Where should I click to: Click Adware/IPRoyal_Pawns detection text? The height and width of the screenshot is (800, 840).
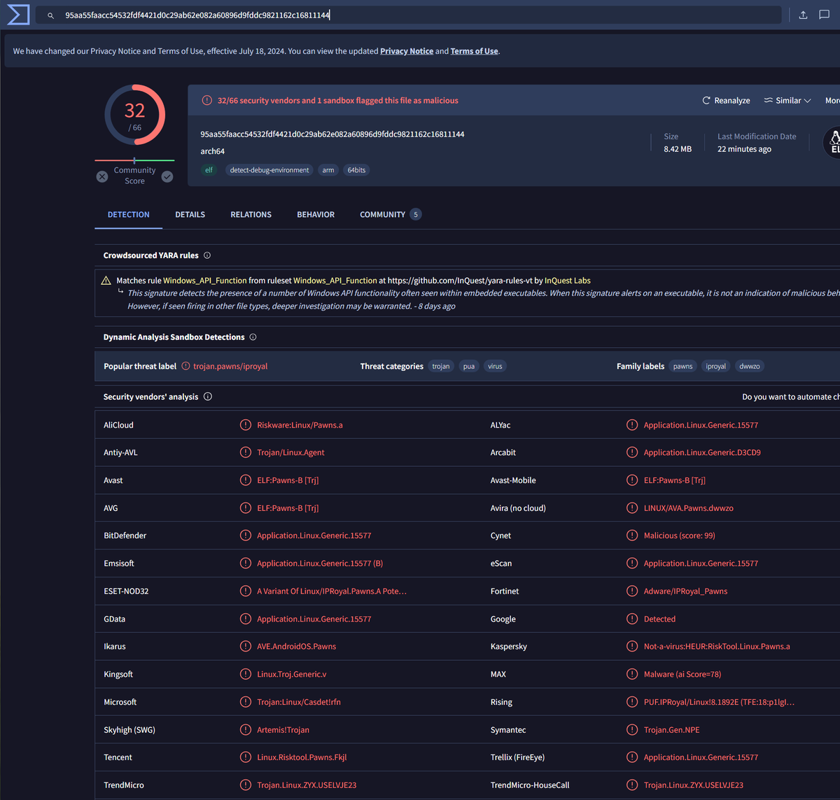(686, 591)
